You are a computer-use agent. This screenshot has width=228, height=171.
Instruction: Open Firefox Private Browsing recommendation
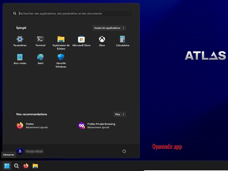pos(97,125)
